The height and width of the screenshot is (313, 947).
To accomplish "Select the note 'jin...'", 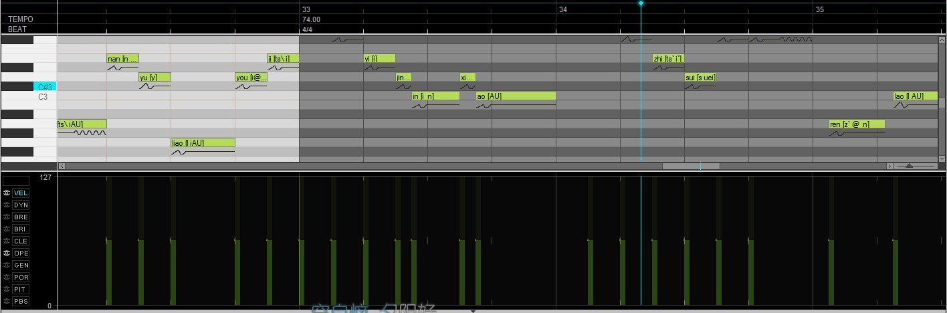I will pos(403,78).
